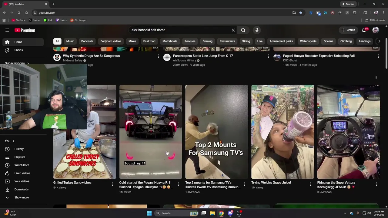The height and width of the screenshot is (218, 388).
Task: Open History in sidebar
Action: [23, 149]
